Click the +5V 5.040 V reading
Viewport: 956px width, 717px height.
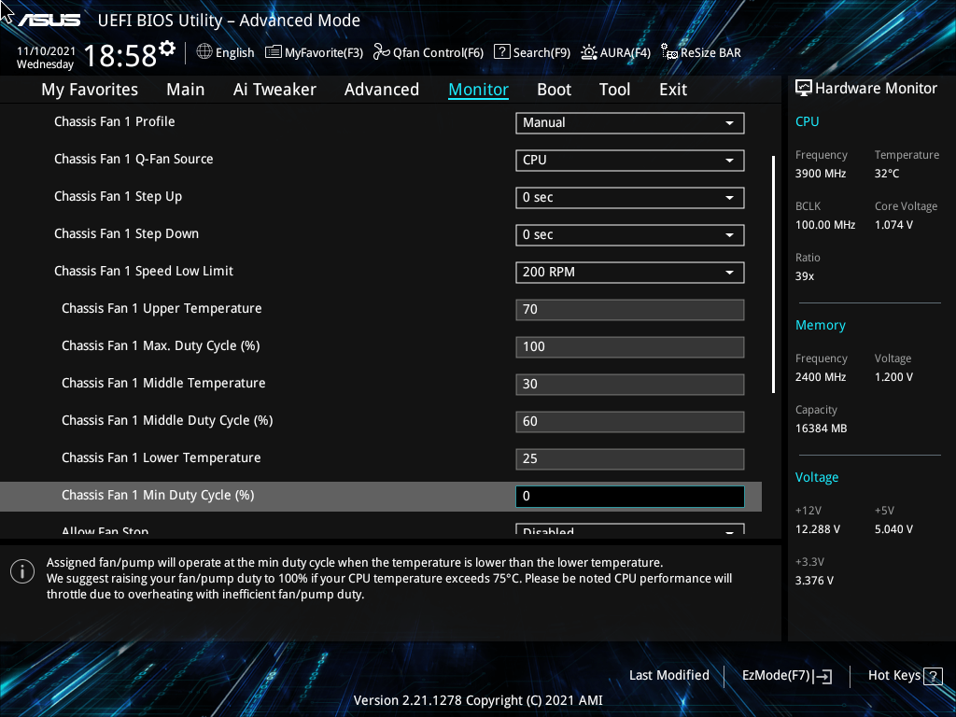pyautogui.click(x=893, y=529)
